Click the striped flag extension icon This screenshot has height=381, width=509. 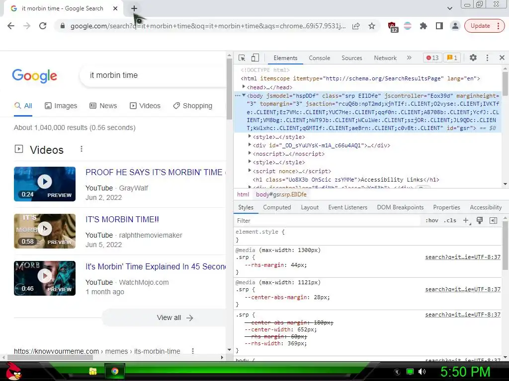pos(408,26)
